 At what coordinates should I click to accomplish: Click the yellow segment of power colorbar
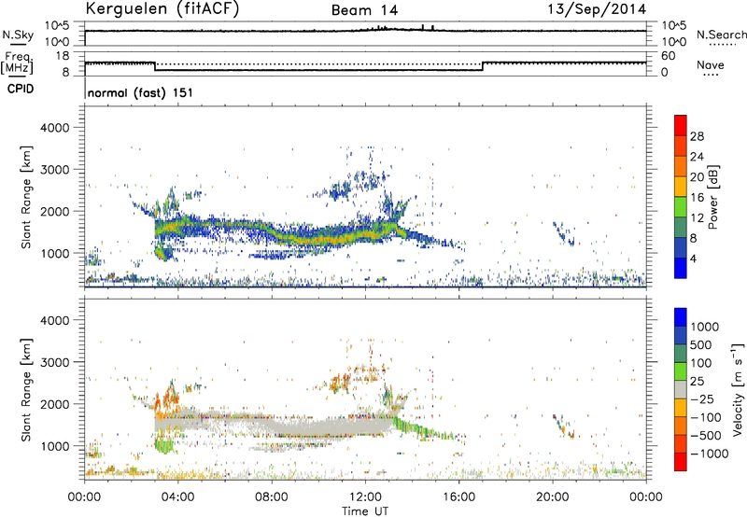681,186
